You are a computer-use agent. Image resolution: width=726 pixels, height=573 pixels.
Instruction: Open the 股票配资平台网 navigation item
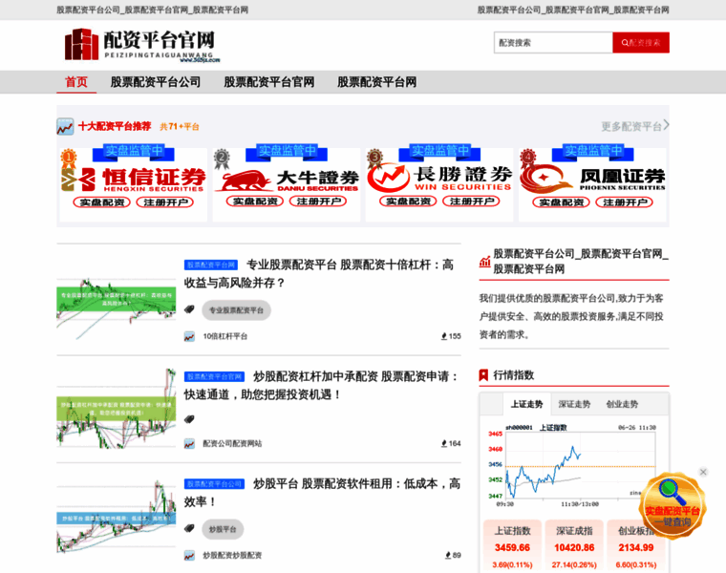click(377, 82)
